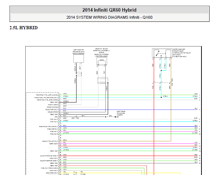Click the THROTTLE CTRL MTR (CLOSE) pin label
This screenshot has width=212, height=175.
tap(47, 95)
